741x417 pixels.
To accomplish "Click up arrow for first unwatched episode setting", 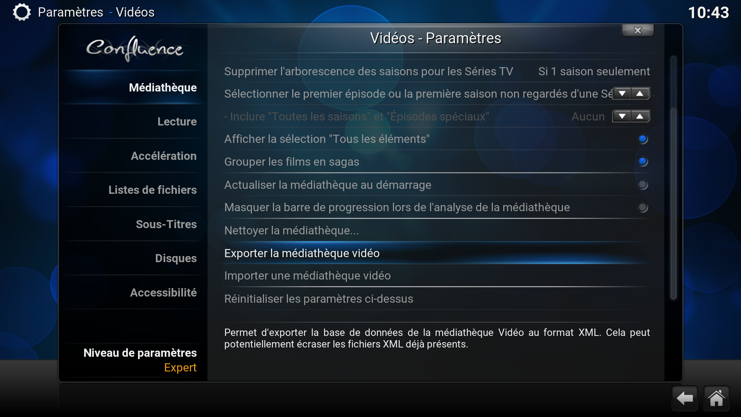I will click(640, 93).
